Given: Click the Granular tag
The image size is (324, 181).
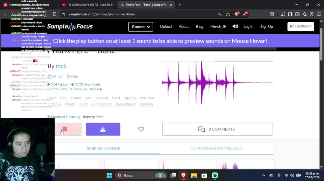Looking at the screenshot, I should point(101,98).
